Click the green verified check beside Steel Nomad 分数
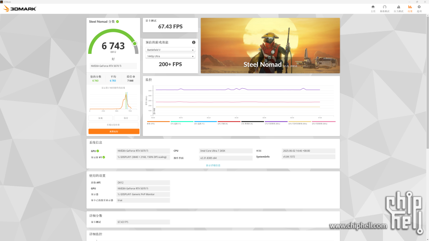The width and height of the screenshot is (429, 241). pyautogui.click(x=117, y=21)
